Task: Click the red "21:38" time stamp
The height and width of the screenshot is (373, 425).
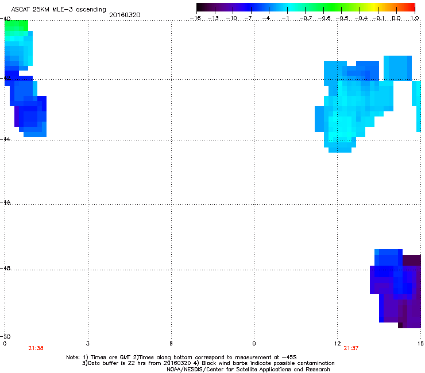Action: pyautogui.click(x=36, y=348)
